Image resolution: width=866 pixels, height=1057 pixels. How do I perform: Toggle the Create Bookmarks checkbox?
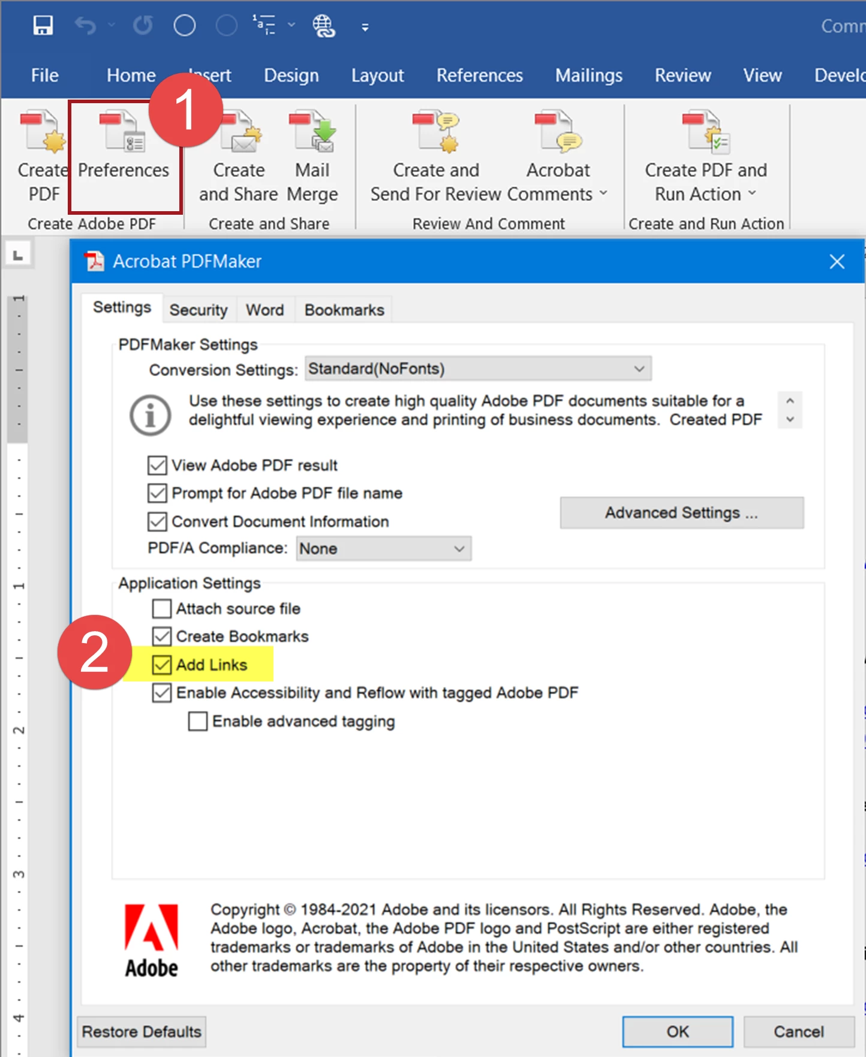coord(162,636)
